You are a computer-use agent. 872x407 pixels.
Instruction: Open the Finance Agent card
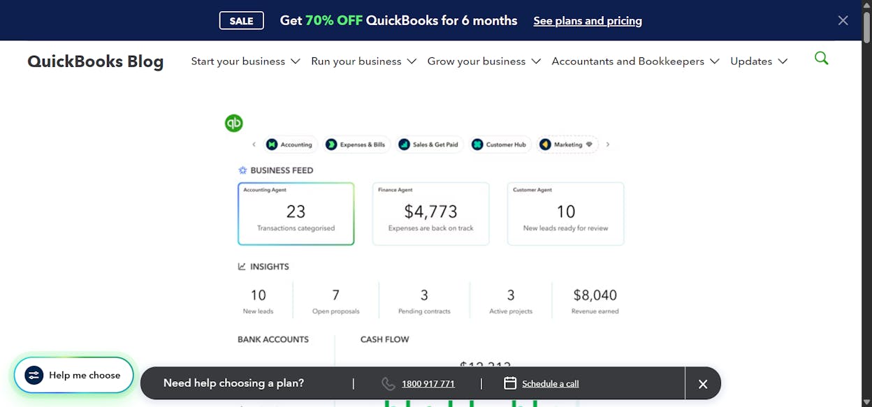click(x=430, y=214)
